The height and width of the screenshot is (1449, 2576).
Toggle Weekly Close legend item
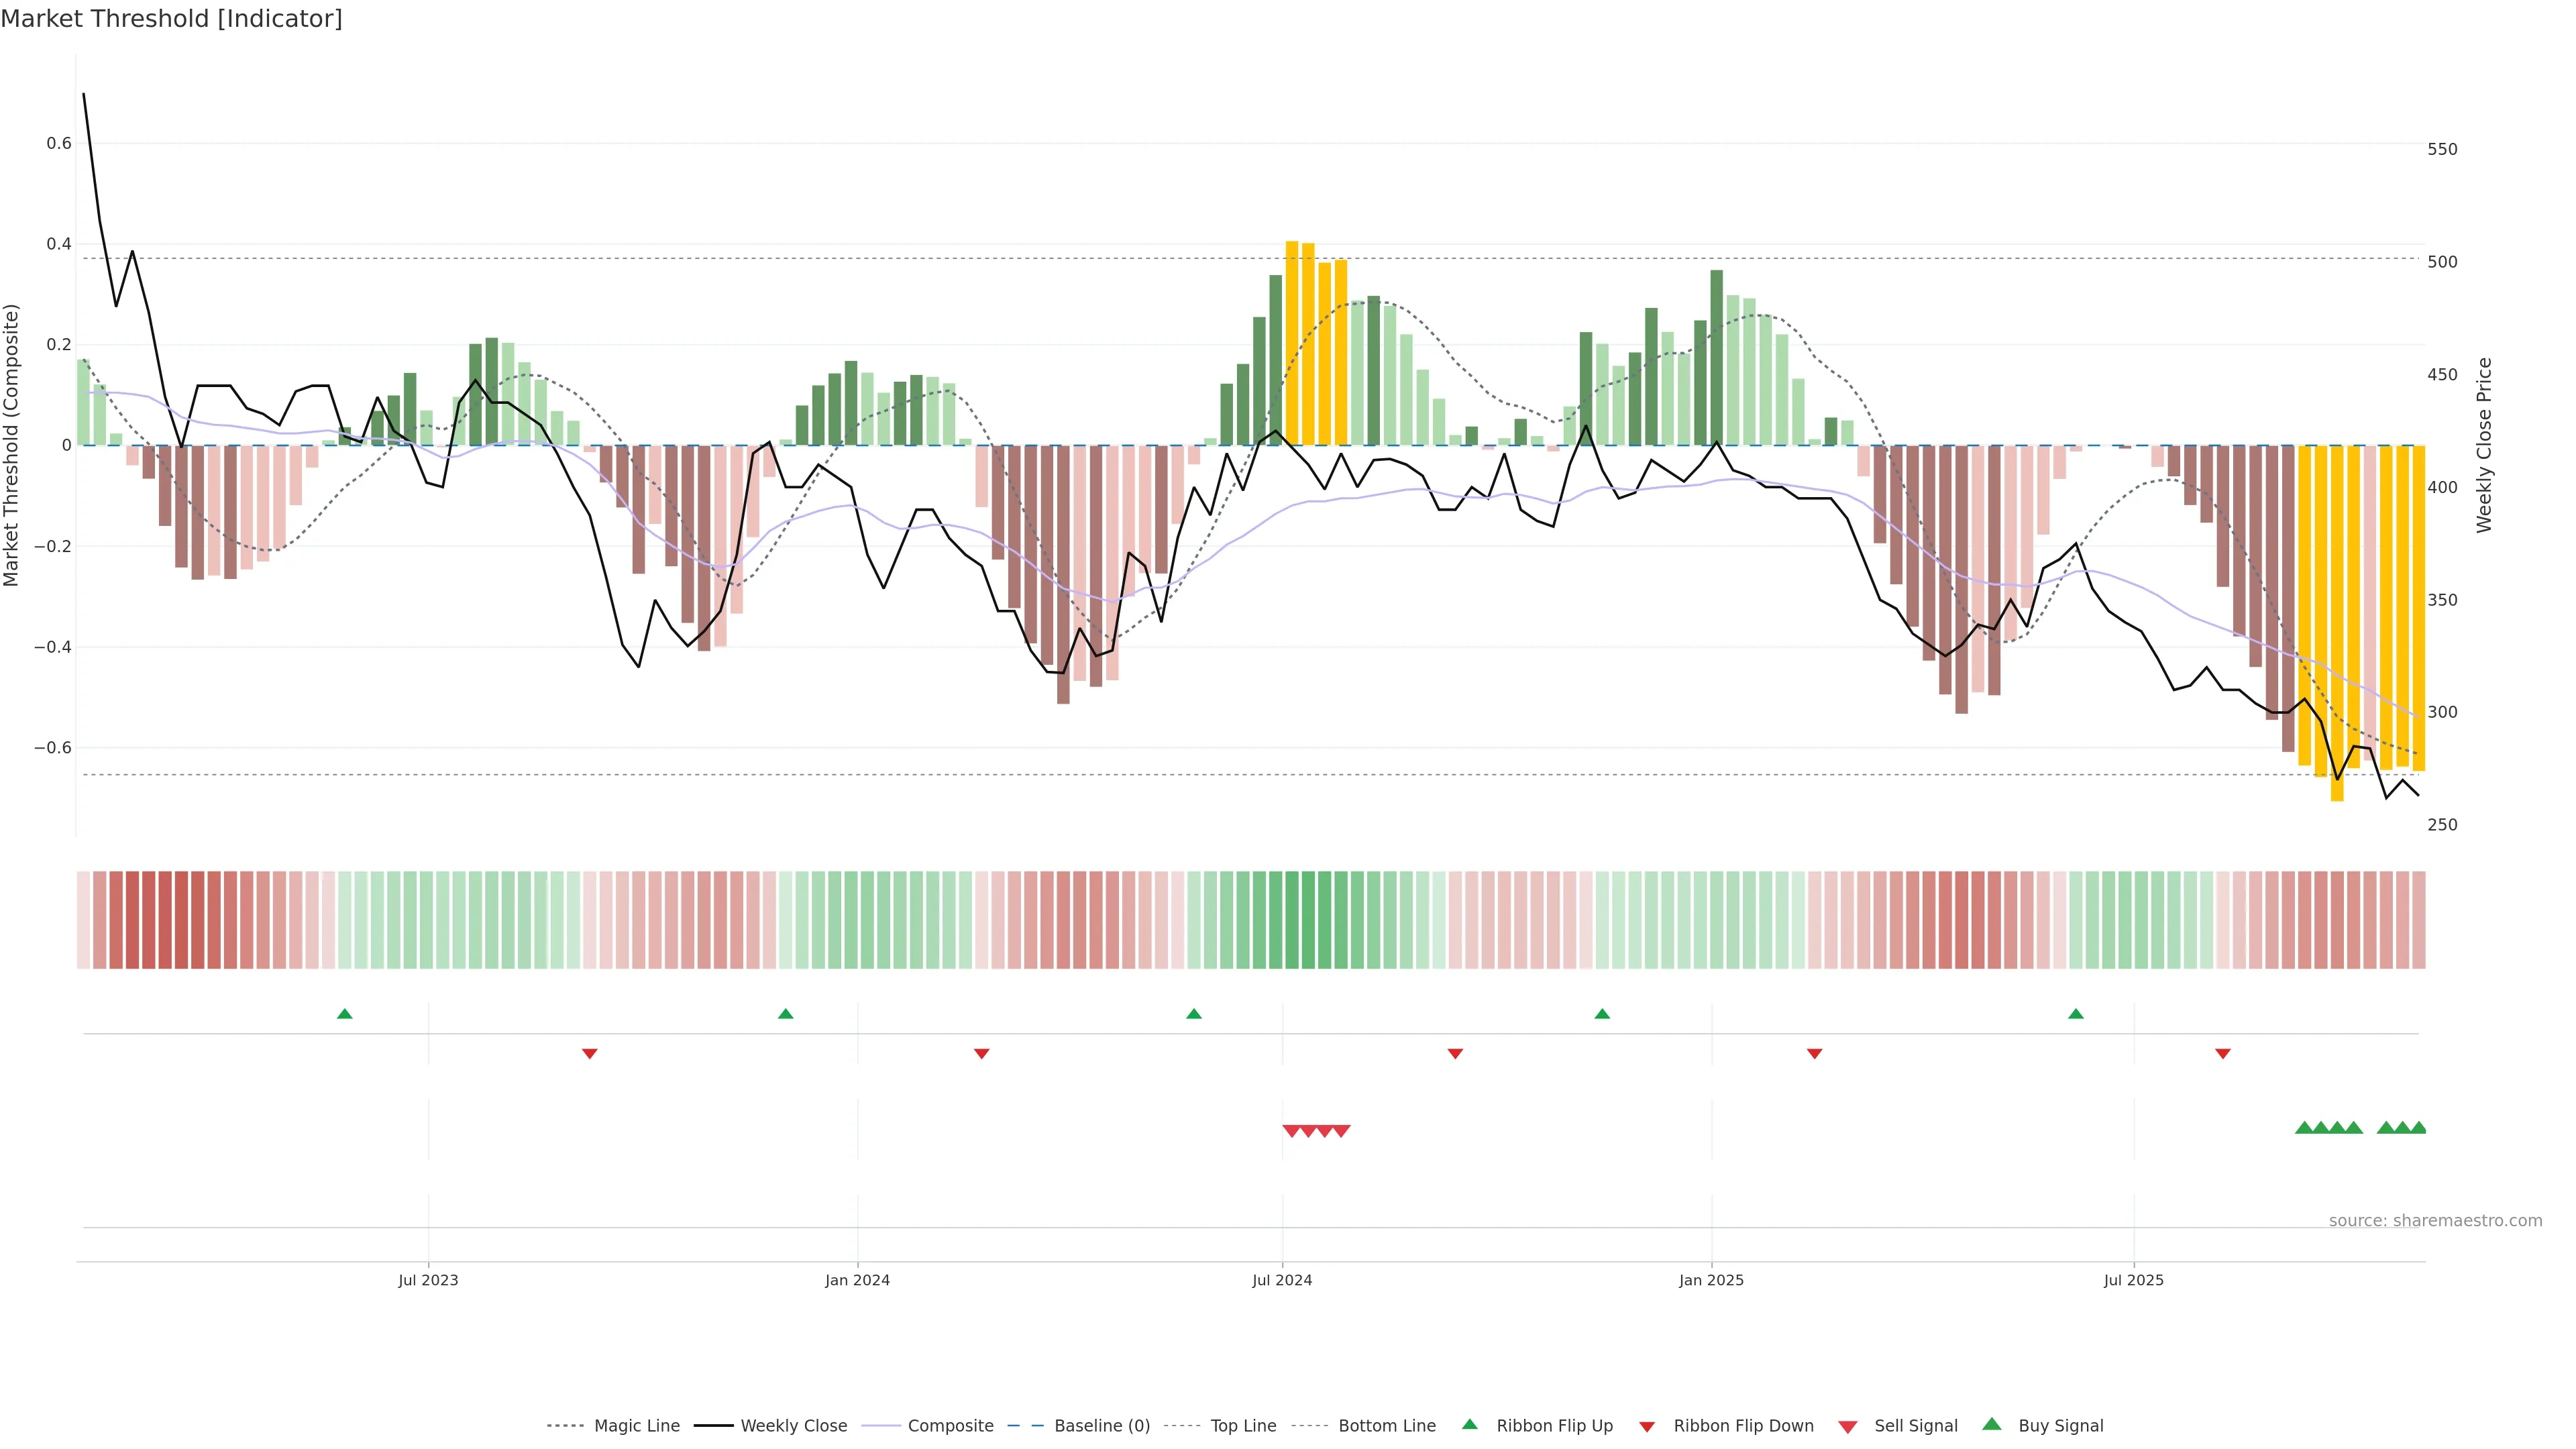[793, 1426]
